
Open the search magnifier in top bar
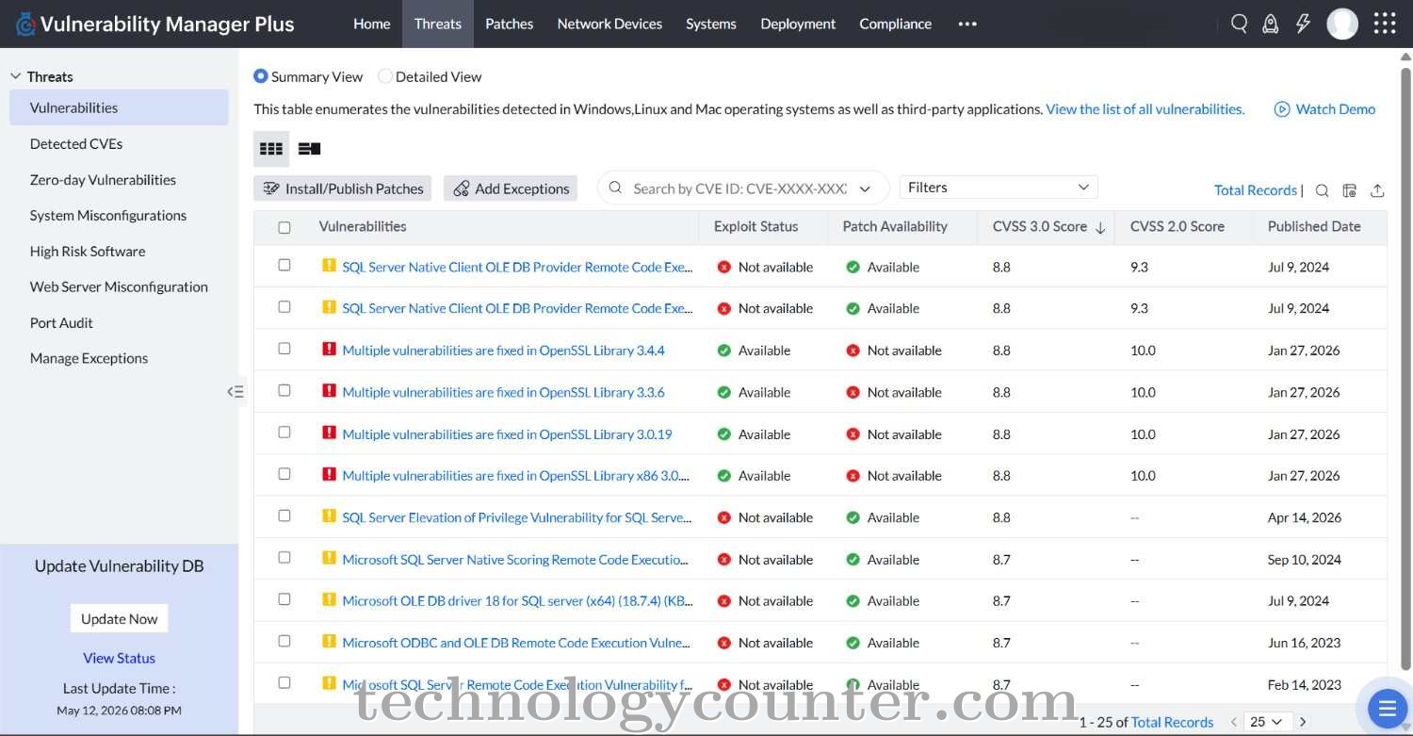coord(1240,24)
